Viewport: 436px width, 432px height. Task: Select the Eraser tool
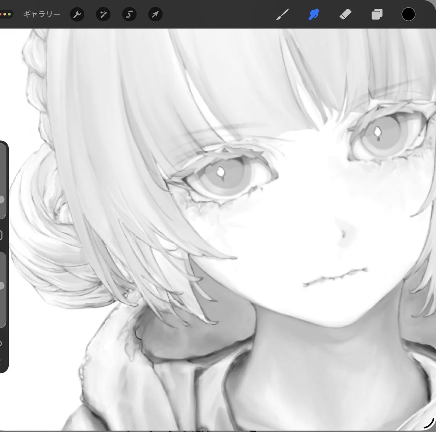click(345, 15)
